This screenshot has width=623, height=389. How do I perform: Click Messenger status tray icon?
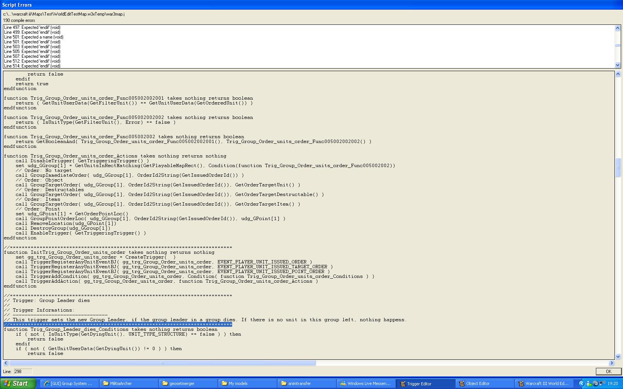(589, 383)
